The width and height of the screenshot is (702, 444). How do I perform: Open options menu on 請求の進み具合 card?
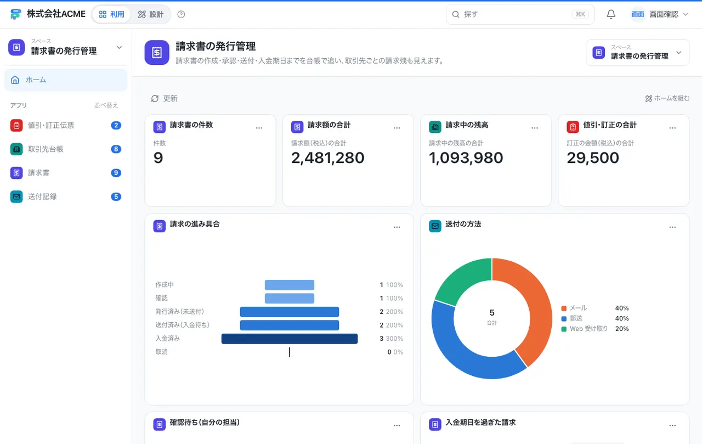(x=397, y=227)
